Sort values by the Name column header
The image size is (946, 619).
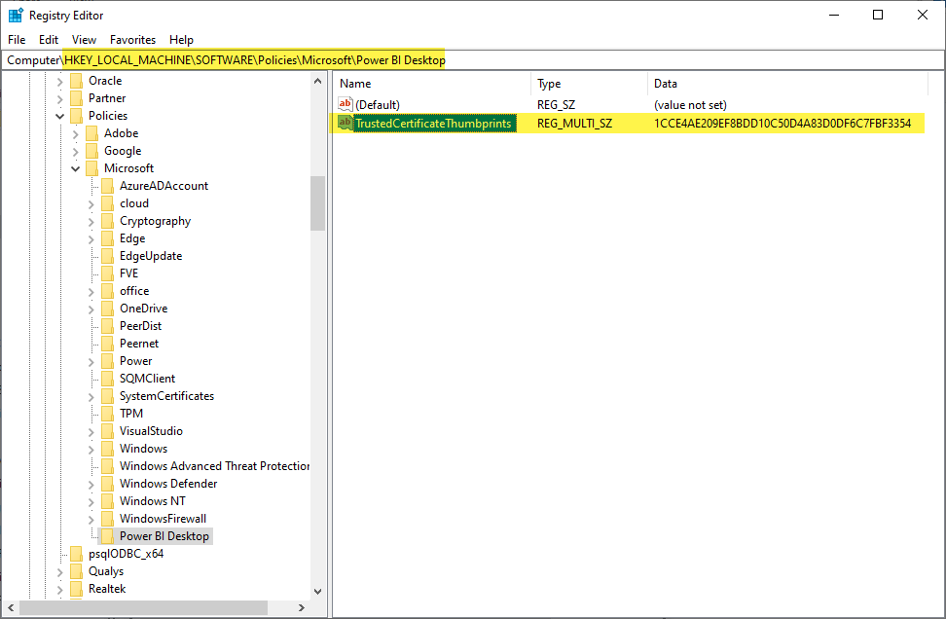(x=355, y=84)
